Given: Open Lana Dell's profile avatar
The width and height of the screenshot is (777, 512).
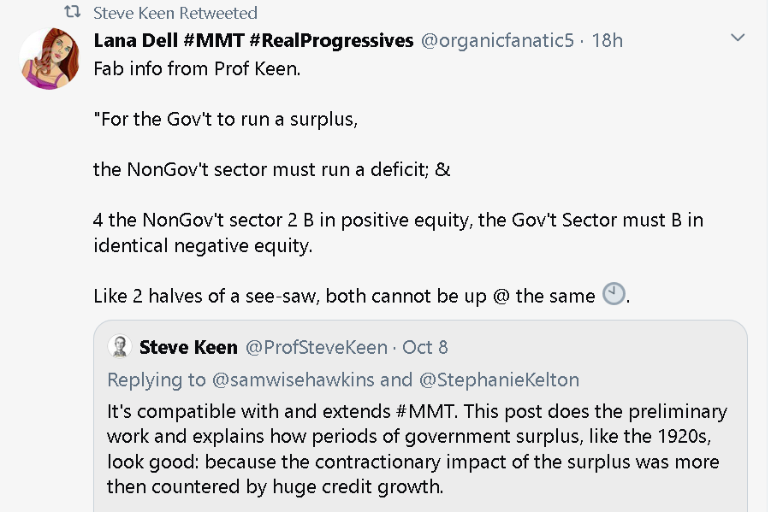Looking at the screenshot, I should [50, 59].
